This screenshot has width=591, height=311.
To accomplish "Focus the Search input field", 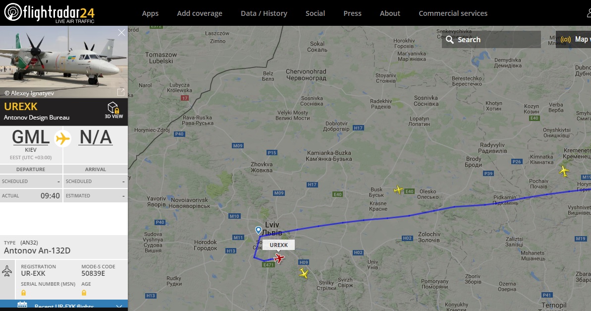I will [491, 39].
